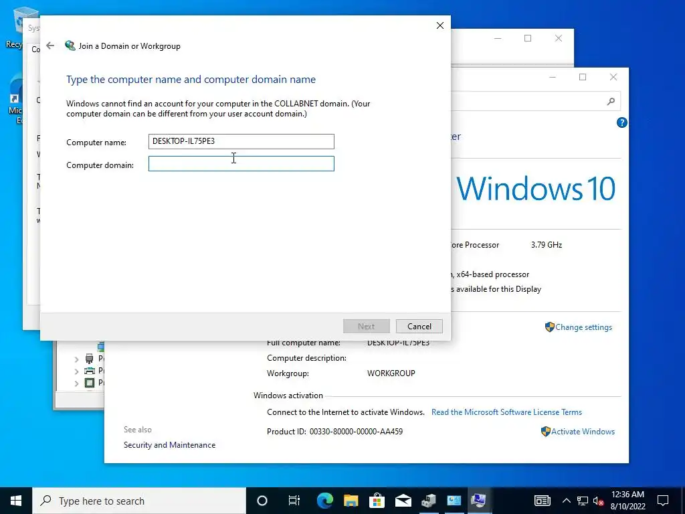Switch to the active System taskbar window
The height and width of the screenshot is (514, 685).
tap(478, 501)
